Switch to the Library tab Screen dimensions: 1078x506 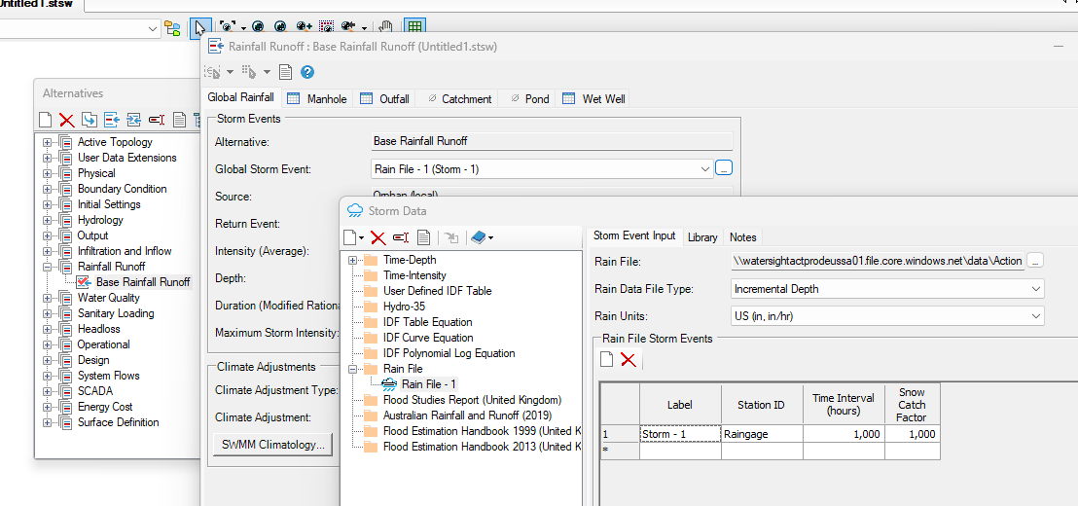pos(701,236)
